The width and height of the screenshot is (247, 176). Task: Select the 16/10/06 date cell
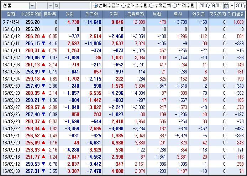(11, 65)
